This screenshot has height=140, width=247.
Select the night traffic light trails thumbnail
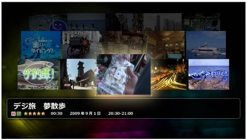[169, 74]
